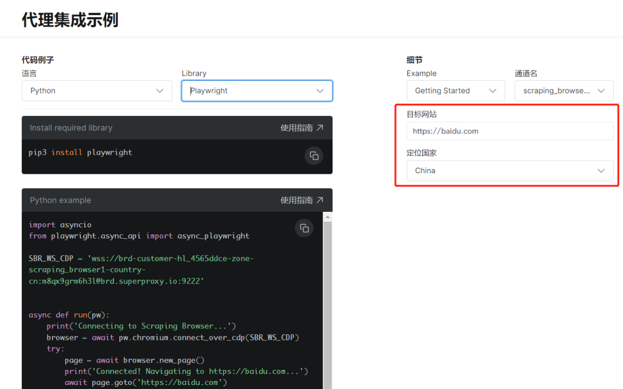This screenshot has height=389, width=623.
Task: Click the 'Python example' header text
Action: click(x=61, y=200)
